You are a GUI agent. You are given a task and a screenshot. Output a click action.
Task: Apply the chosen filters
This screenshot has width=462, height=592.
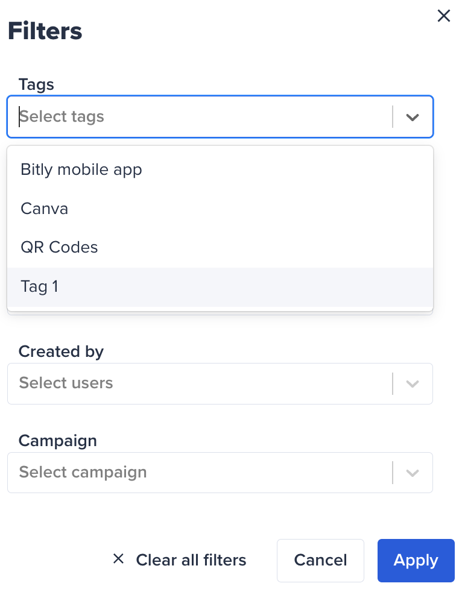point(416,560)
